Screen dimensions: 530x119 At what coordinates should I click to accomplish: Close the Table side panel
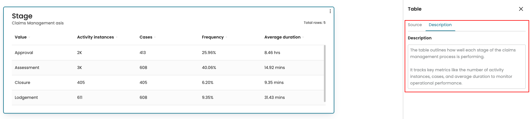coord(521,9)
